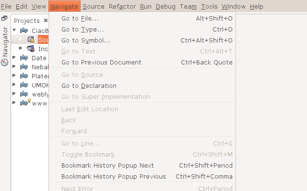The width and height of the screenshot is (307, 191).
Task: Select Bookmark History Popup Next
Action: click(x=107, y=166)
